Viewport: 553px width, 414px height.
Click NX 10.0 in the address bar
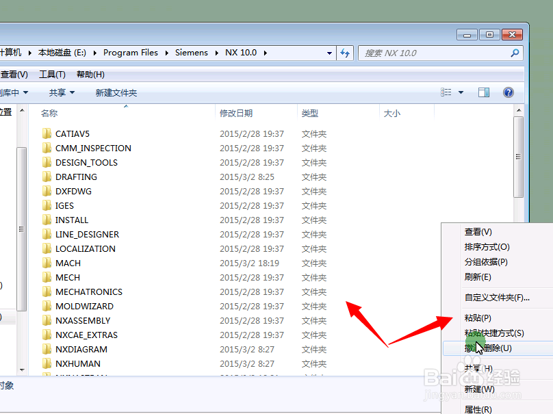241,53
